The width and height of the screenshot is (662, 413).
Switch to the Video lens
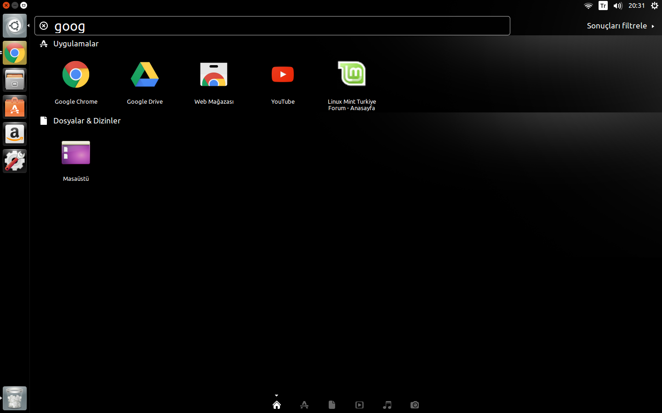click(x=360, y=405)
